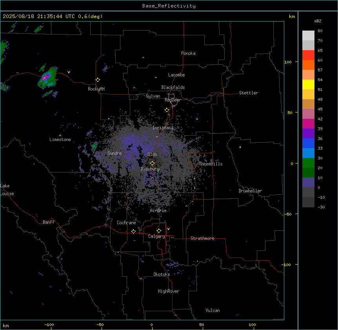The height and width of the screenshot is (330, 338).
Task: Click the small green echo west of Sundre
Action: (x=94, y=147)
